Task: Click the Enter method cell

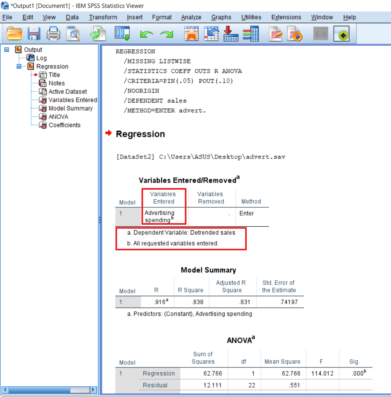Action: 246,213
